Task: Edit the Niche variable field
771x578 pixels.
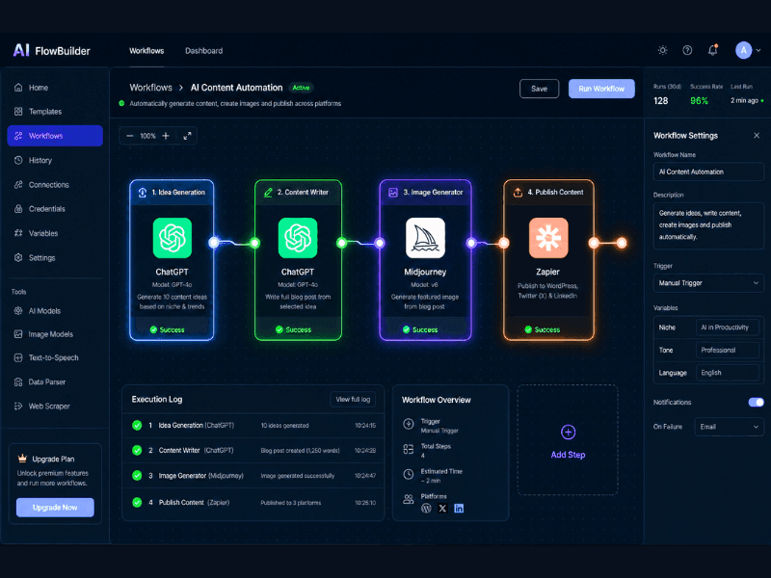Action: [x=728, y=328]
